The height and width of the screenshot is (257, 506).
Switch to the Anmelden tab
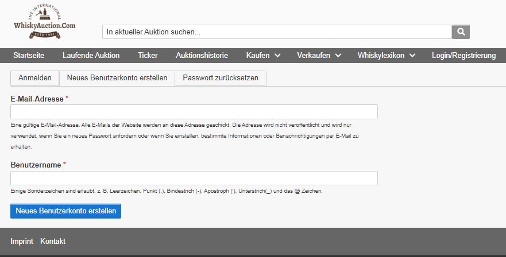(35, 78)
